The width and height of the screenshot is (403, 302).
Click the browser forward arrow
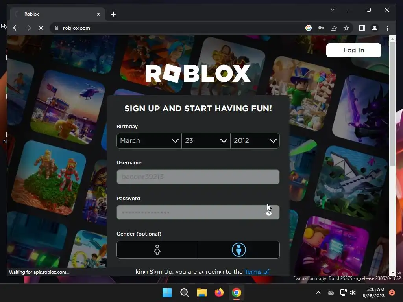point(28,28)
